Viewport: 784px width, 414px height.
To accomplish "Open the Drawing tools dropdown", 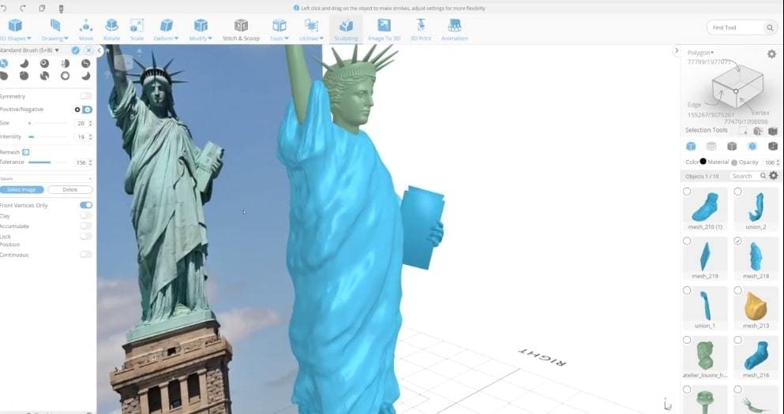I will point(55,30).
